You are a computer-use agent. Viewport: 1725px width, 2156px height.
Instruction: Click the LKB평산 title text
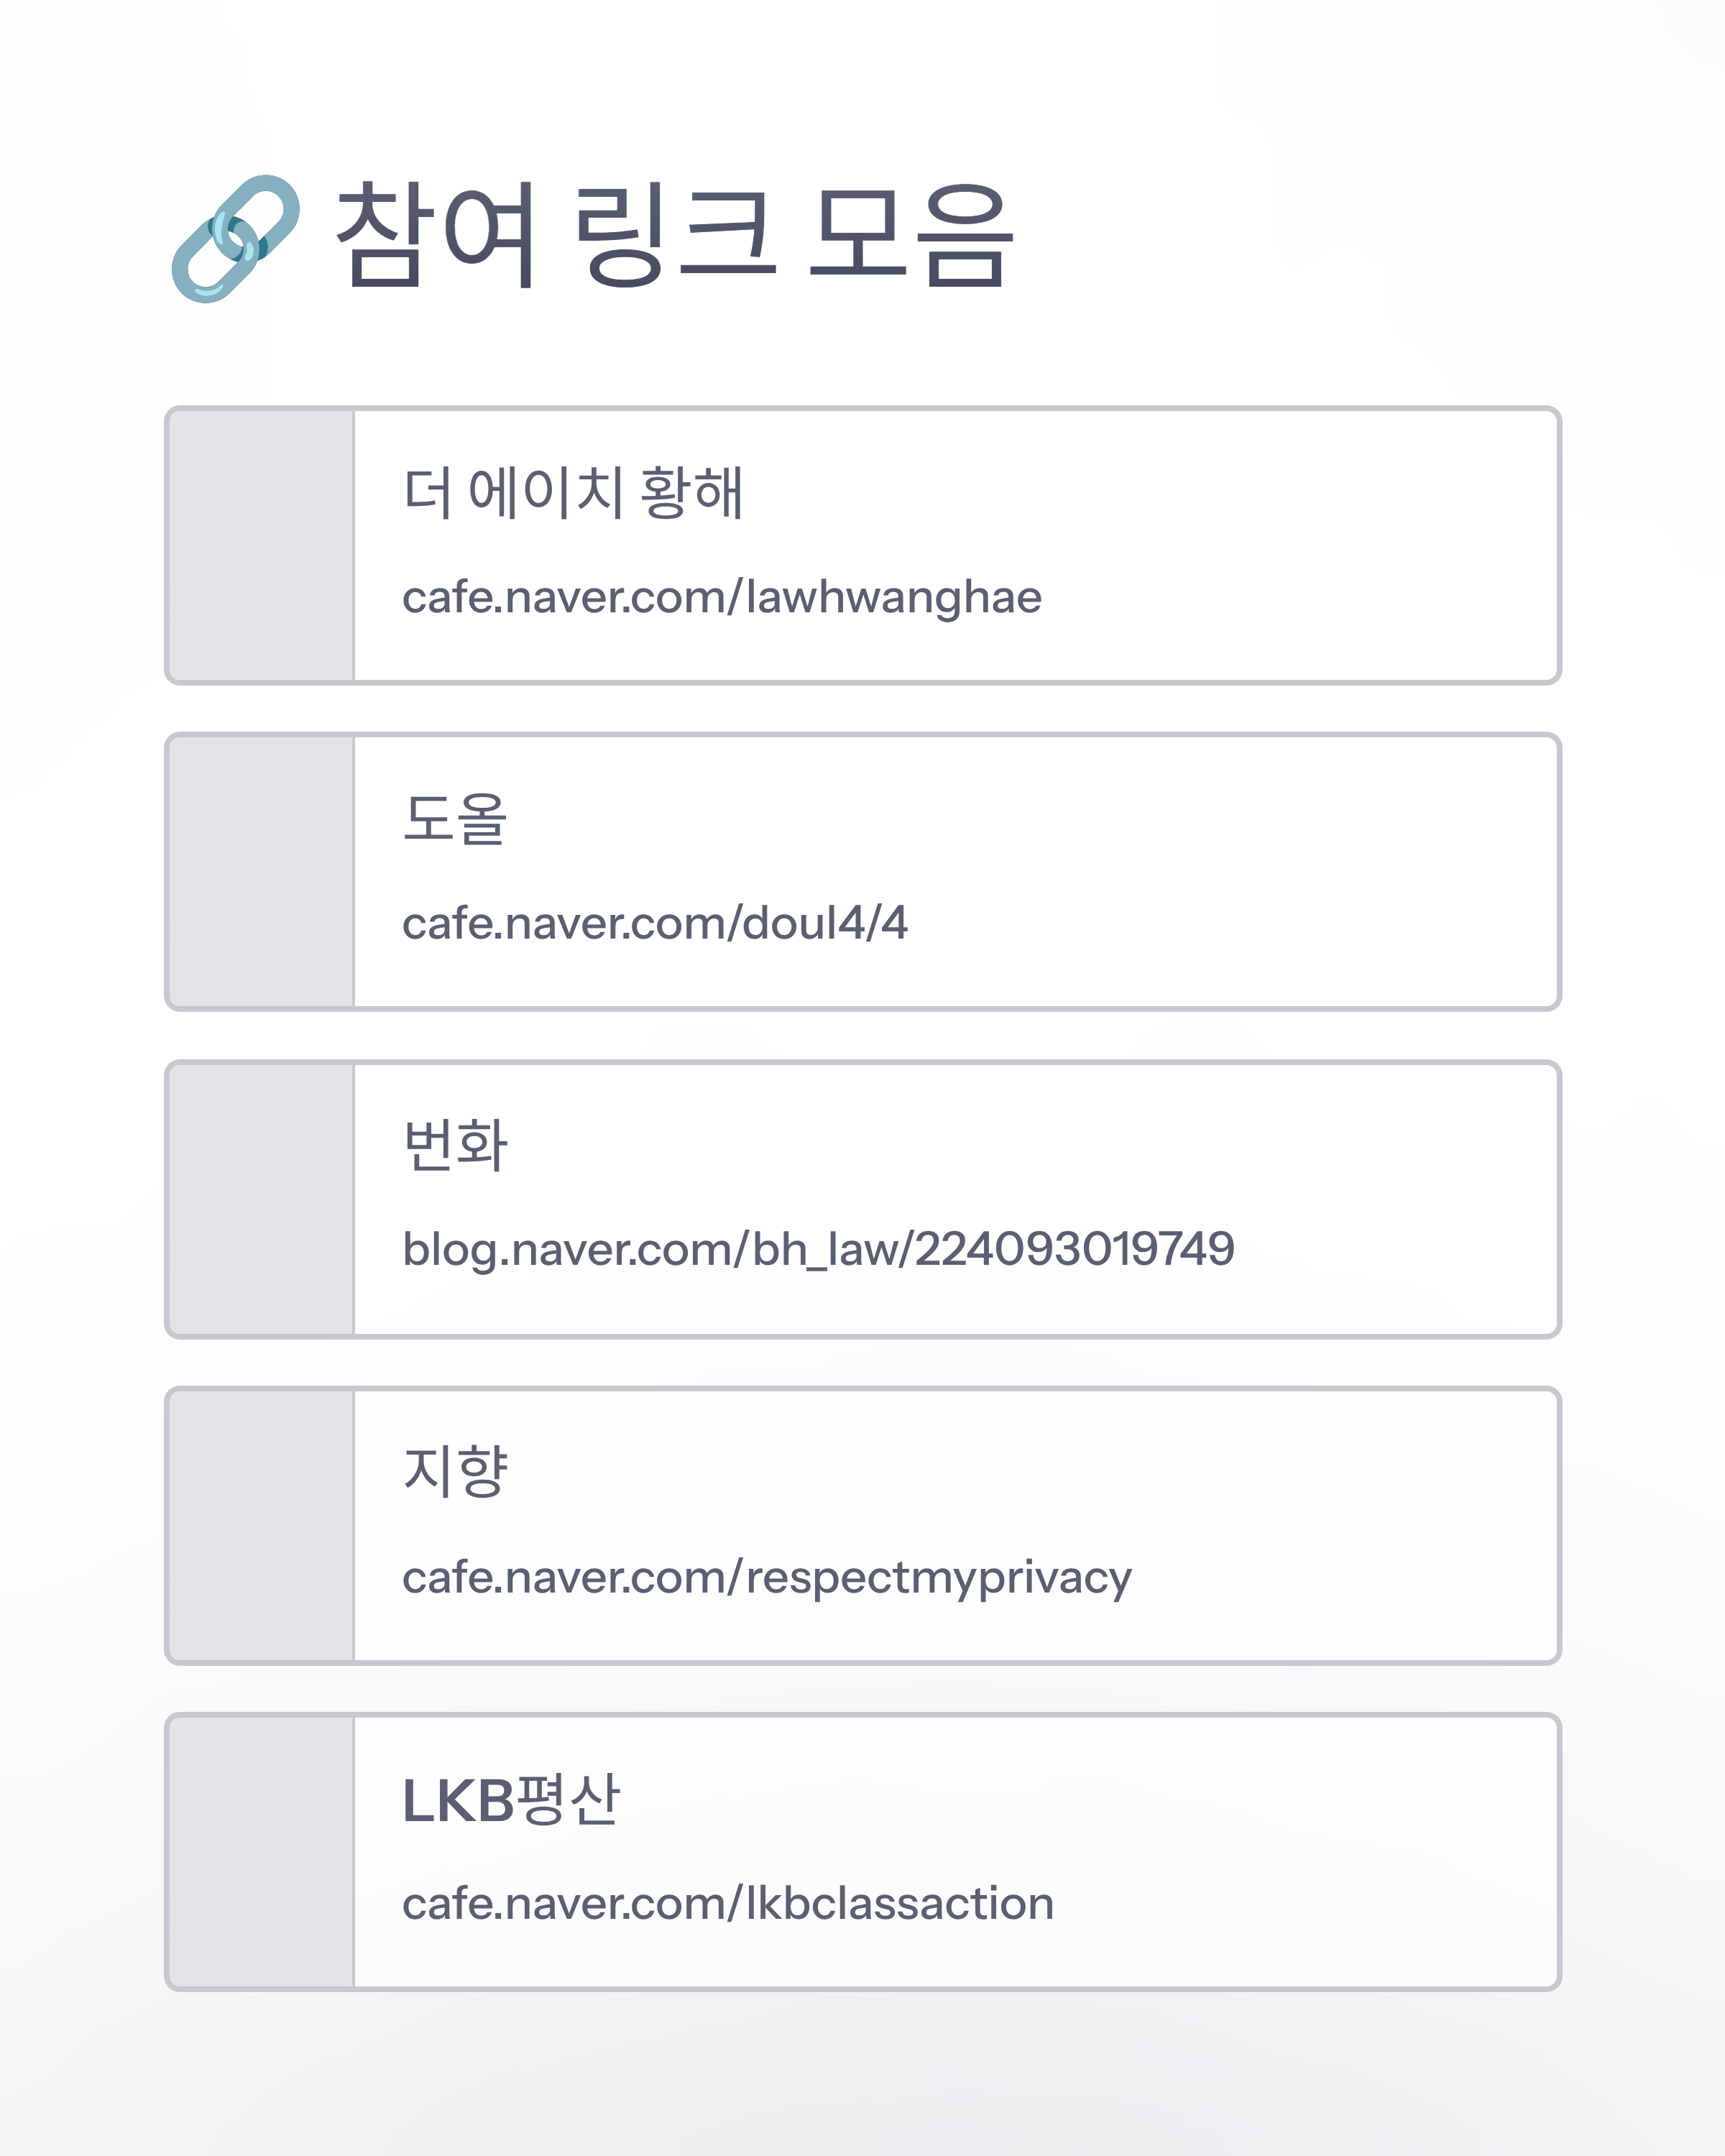click(x=511, y=1799)
